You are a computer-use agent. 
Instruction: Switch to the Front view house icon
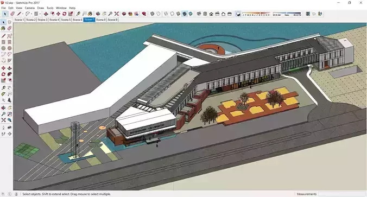tap(211, 14)
